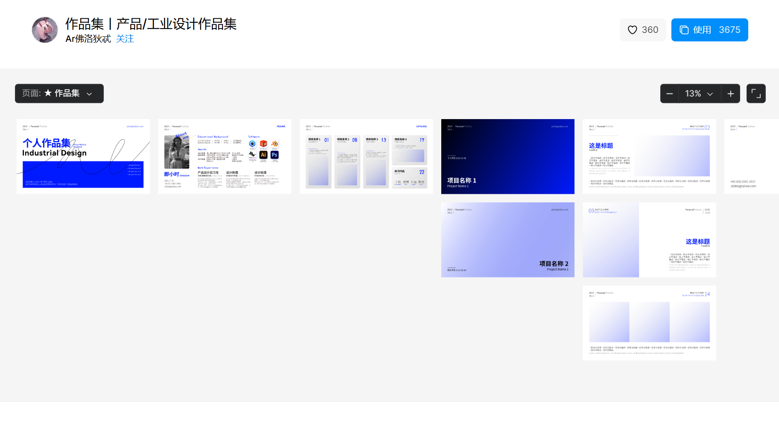Expand the 13% zoom level dropdown
779x426 pixels.
click(699, 93)
